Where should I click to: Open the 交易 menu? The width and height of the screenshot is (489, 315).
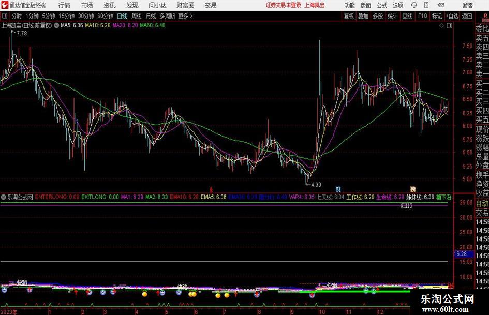click(211, 5)
